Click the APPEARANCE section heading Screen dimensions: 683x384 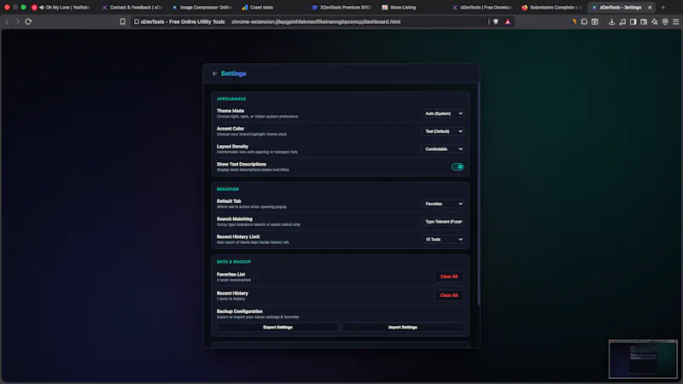pos(231,99)
